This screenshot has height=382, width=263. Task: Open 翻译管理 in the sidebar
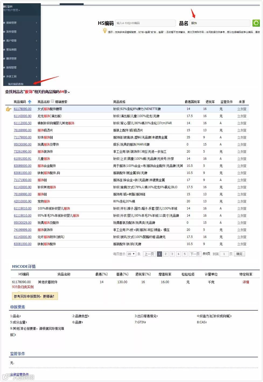[x=11, y=59]
